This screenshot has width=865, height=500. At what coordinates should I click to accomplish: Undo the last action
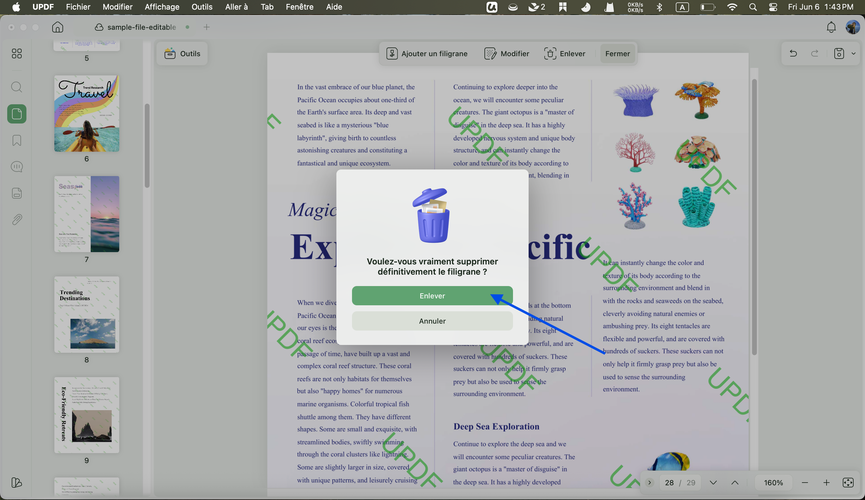(x=793, y=53)
